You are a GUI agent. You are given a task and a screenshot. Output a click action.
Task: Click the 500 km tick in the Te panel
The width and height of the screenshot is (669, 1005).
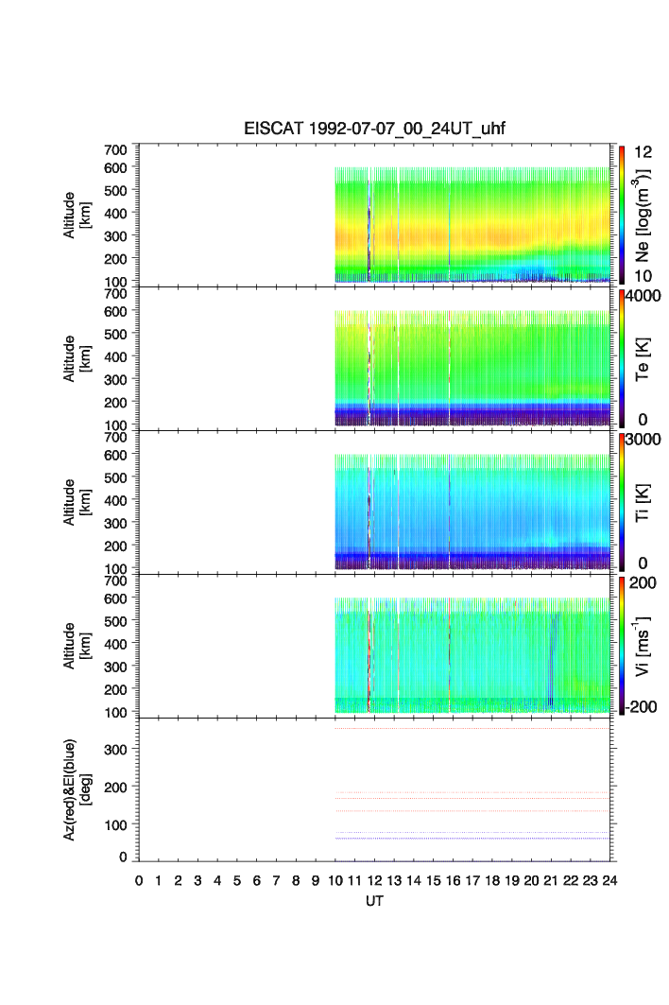pyautogui.click(x=115, y=334)
